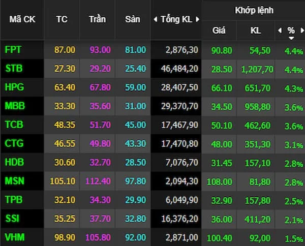Open the SSI stock symbol

tap(12, 219)
